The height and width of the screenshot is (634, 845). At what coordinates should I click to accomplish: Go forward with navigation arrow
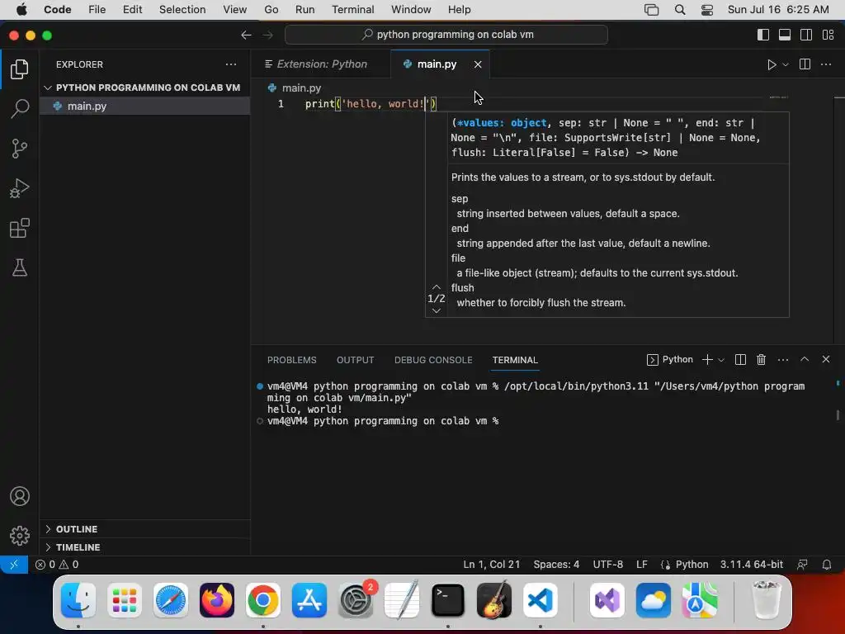point(268,35)
